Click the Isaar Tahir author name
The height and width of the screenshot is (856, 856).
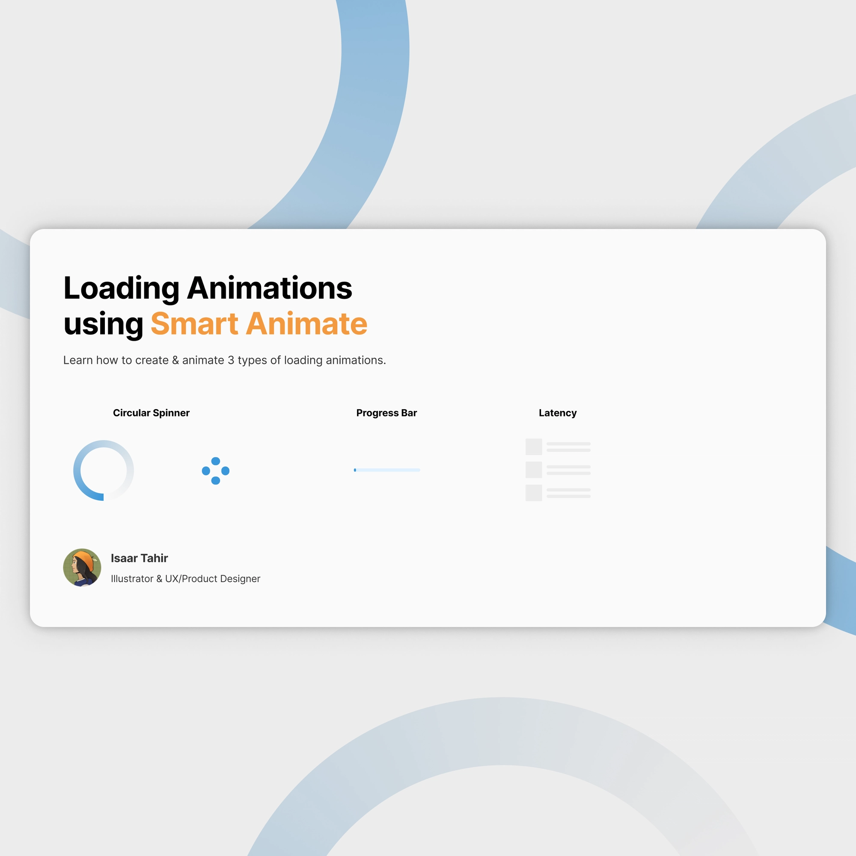point(139,558)
